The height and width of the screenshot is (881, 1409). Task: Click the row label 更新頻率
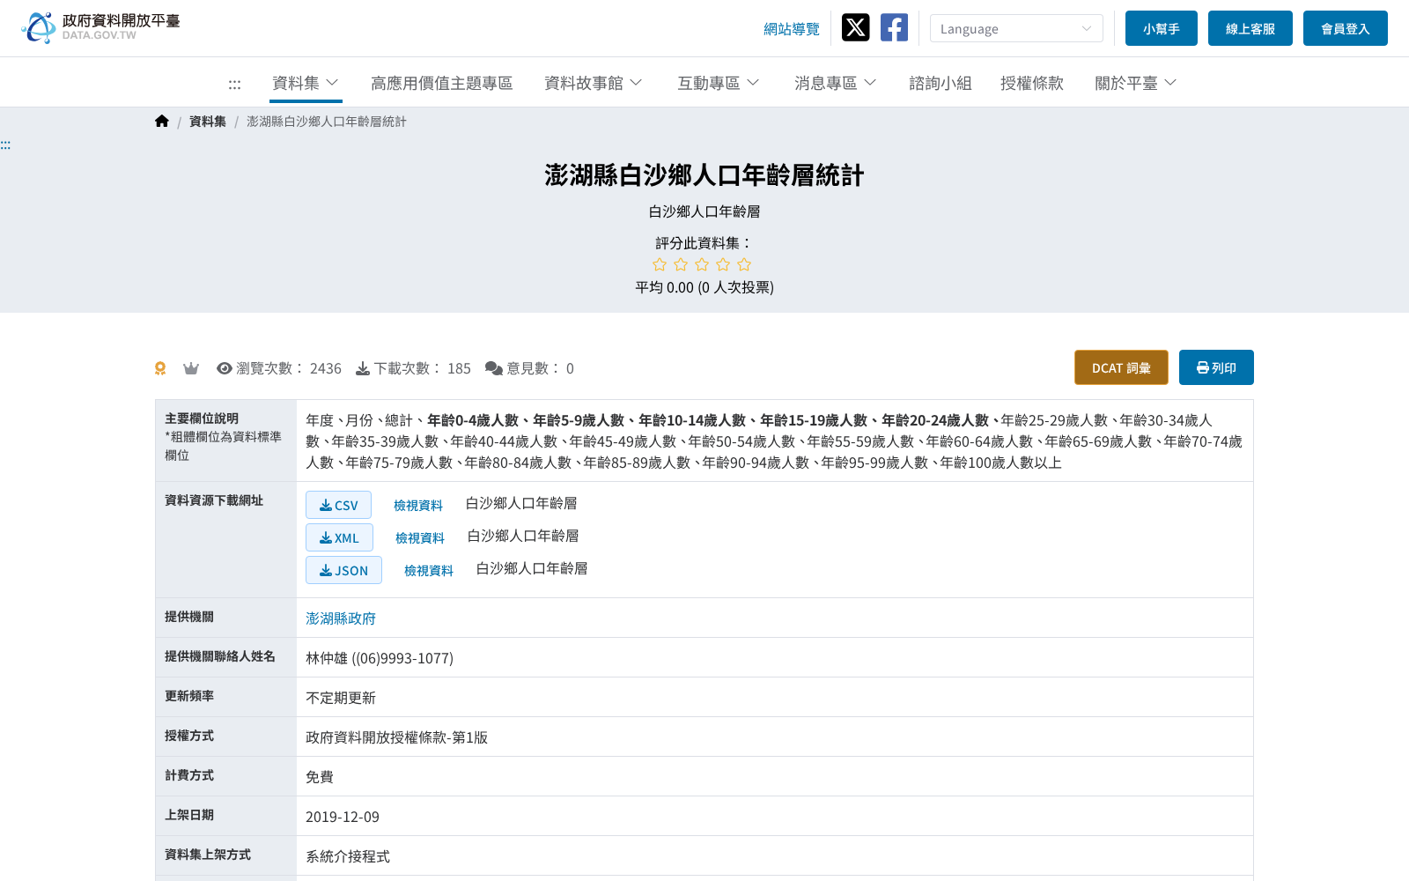[x=189, y=696]
